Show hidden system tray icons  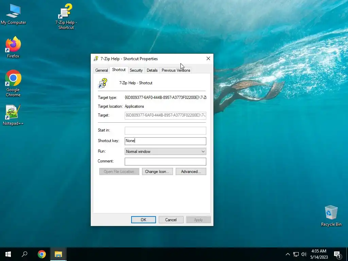tap(288, 254)
